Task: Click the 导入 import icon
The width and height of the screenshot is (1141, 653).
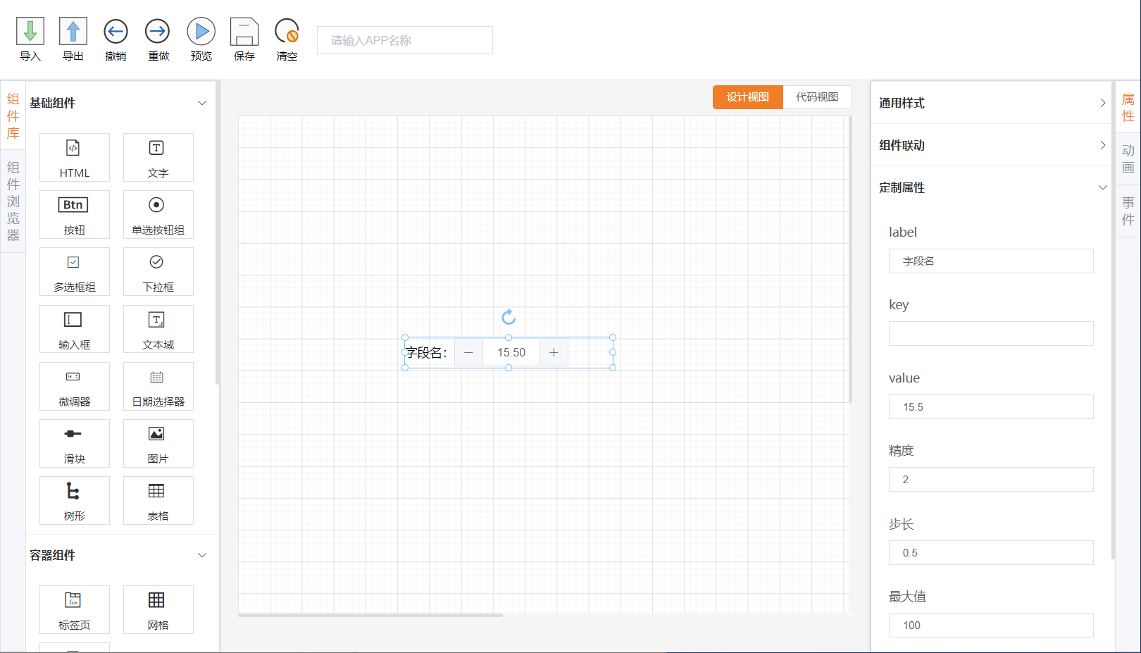Action: tap(30, 32)
